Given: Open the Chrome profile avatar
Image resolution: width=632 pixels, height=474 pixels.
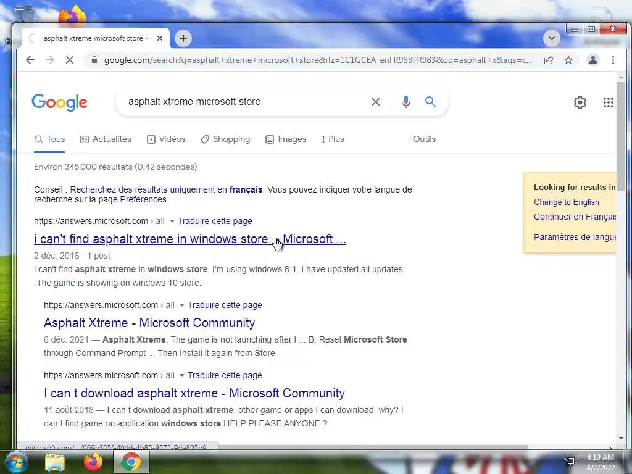Looking at the screenshot, I should pos(593,60).
